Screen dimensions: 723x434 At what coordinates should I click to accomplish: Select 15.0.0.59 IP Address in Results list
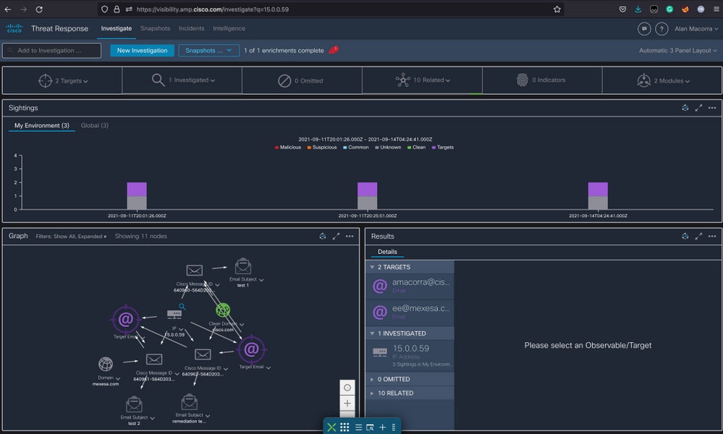click(410, 356)
